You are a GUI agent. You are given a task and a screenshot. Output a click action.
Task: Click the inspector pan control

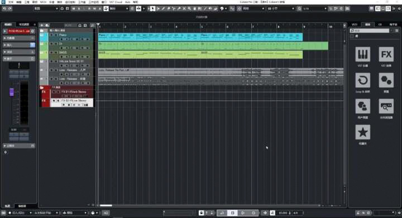[x=19, y=66]
